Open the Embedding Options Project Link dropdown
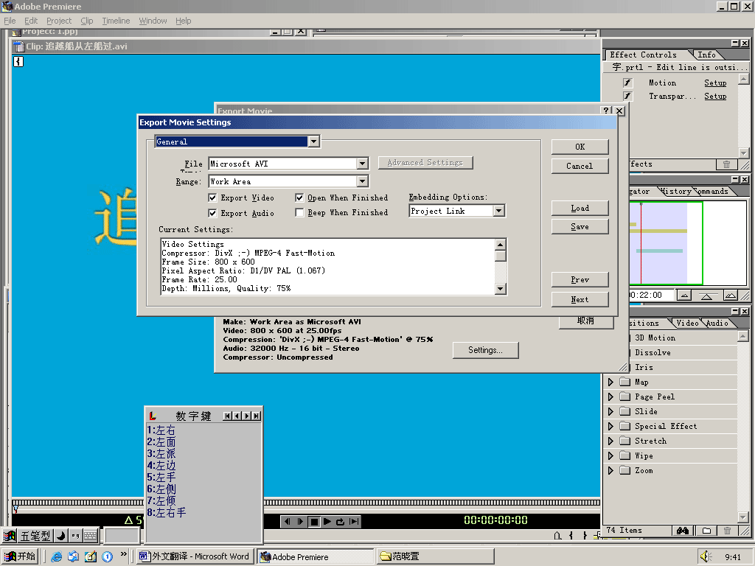Image resolution: width=755 pixels, height=566 pixels. 499,211
